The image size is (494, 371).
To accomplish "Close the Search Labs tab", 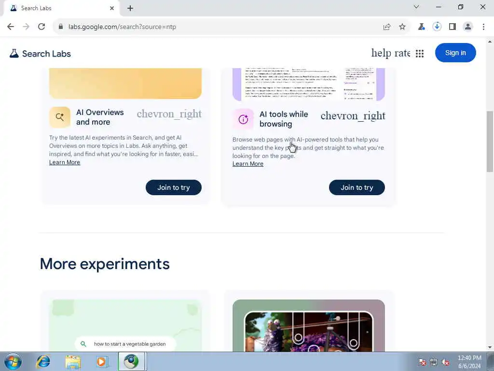I will 112,8.
